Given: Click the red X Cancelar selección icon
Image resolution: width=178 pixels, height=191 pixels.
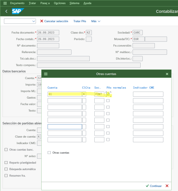Looking at the screenshot, I should [42, 21].
